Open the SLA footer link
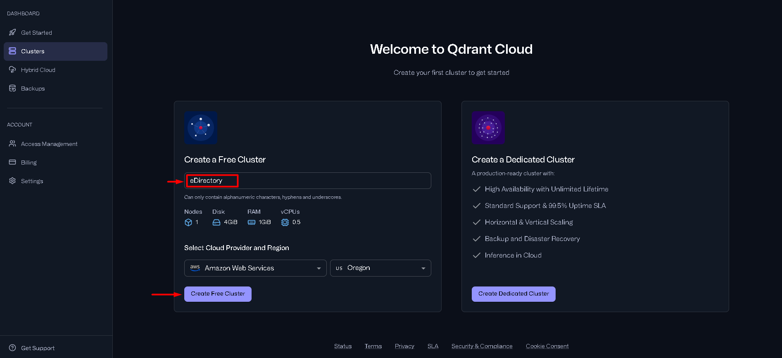The height and width of the screenshot is (358, 782). (433, 346)
